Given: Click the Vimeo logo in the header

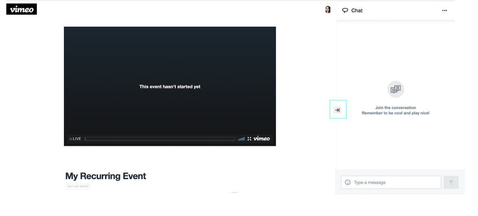Looking at the screenshot, I should coord(21,9).
